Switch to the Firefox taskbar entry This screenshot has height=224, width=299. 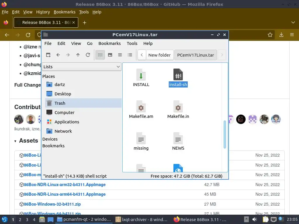pos(200,219)
